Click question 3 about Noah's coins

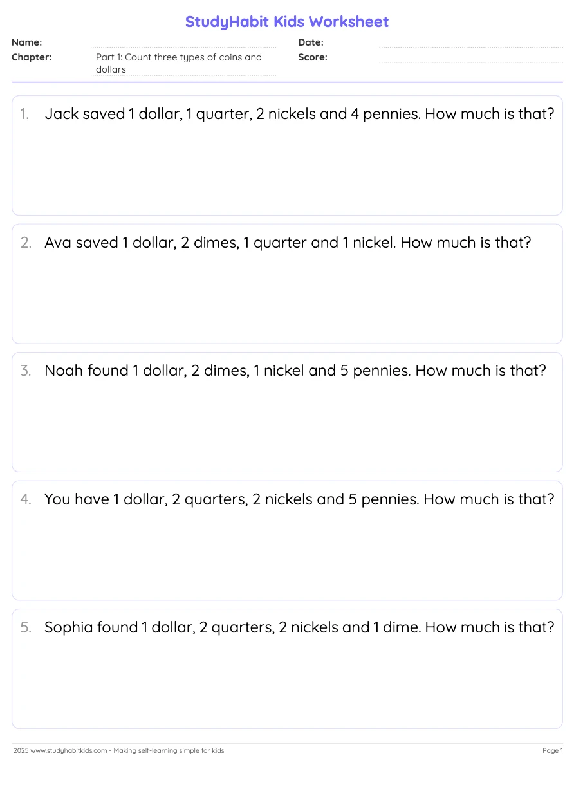(295, 371)
